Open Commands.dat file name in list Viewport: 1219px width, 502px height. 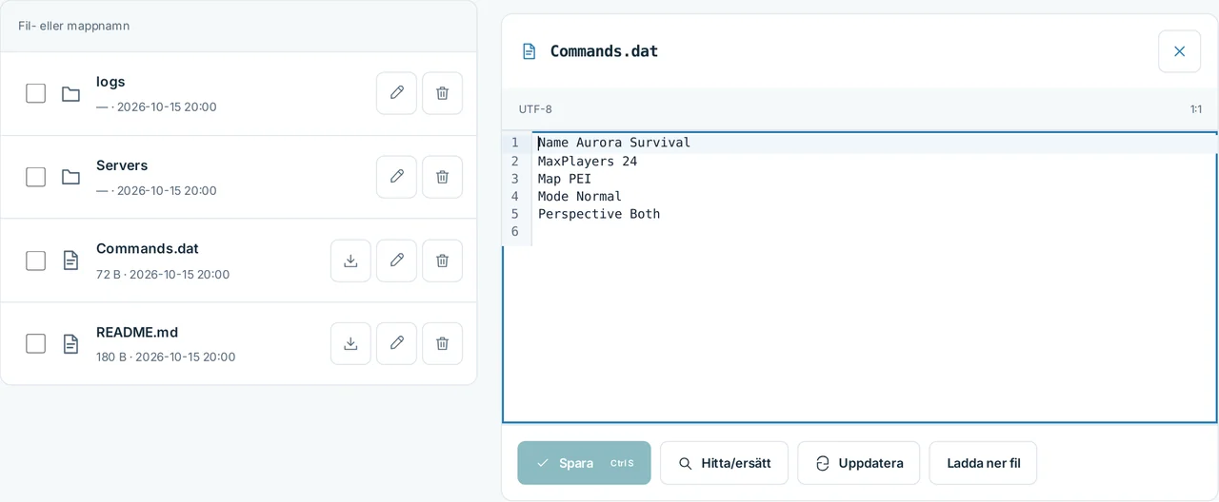tap(148, 249)
